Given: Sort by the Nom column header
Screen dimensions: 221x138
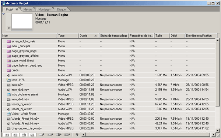Looking at the screenshot, I should [29, 36].
